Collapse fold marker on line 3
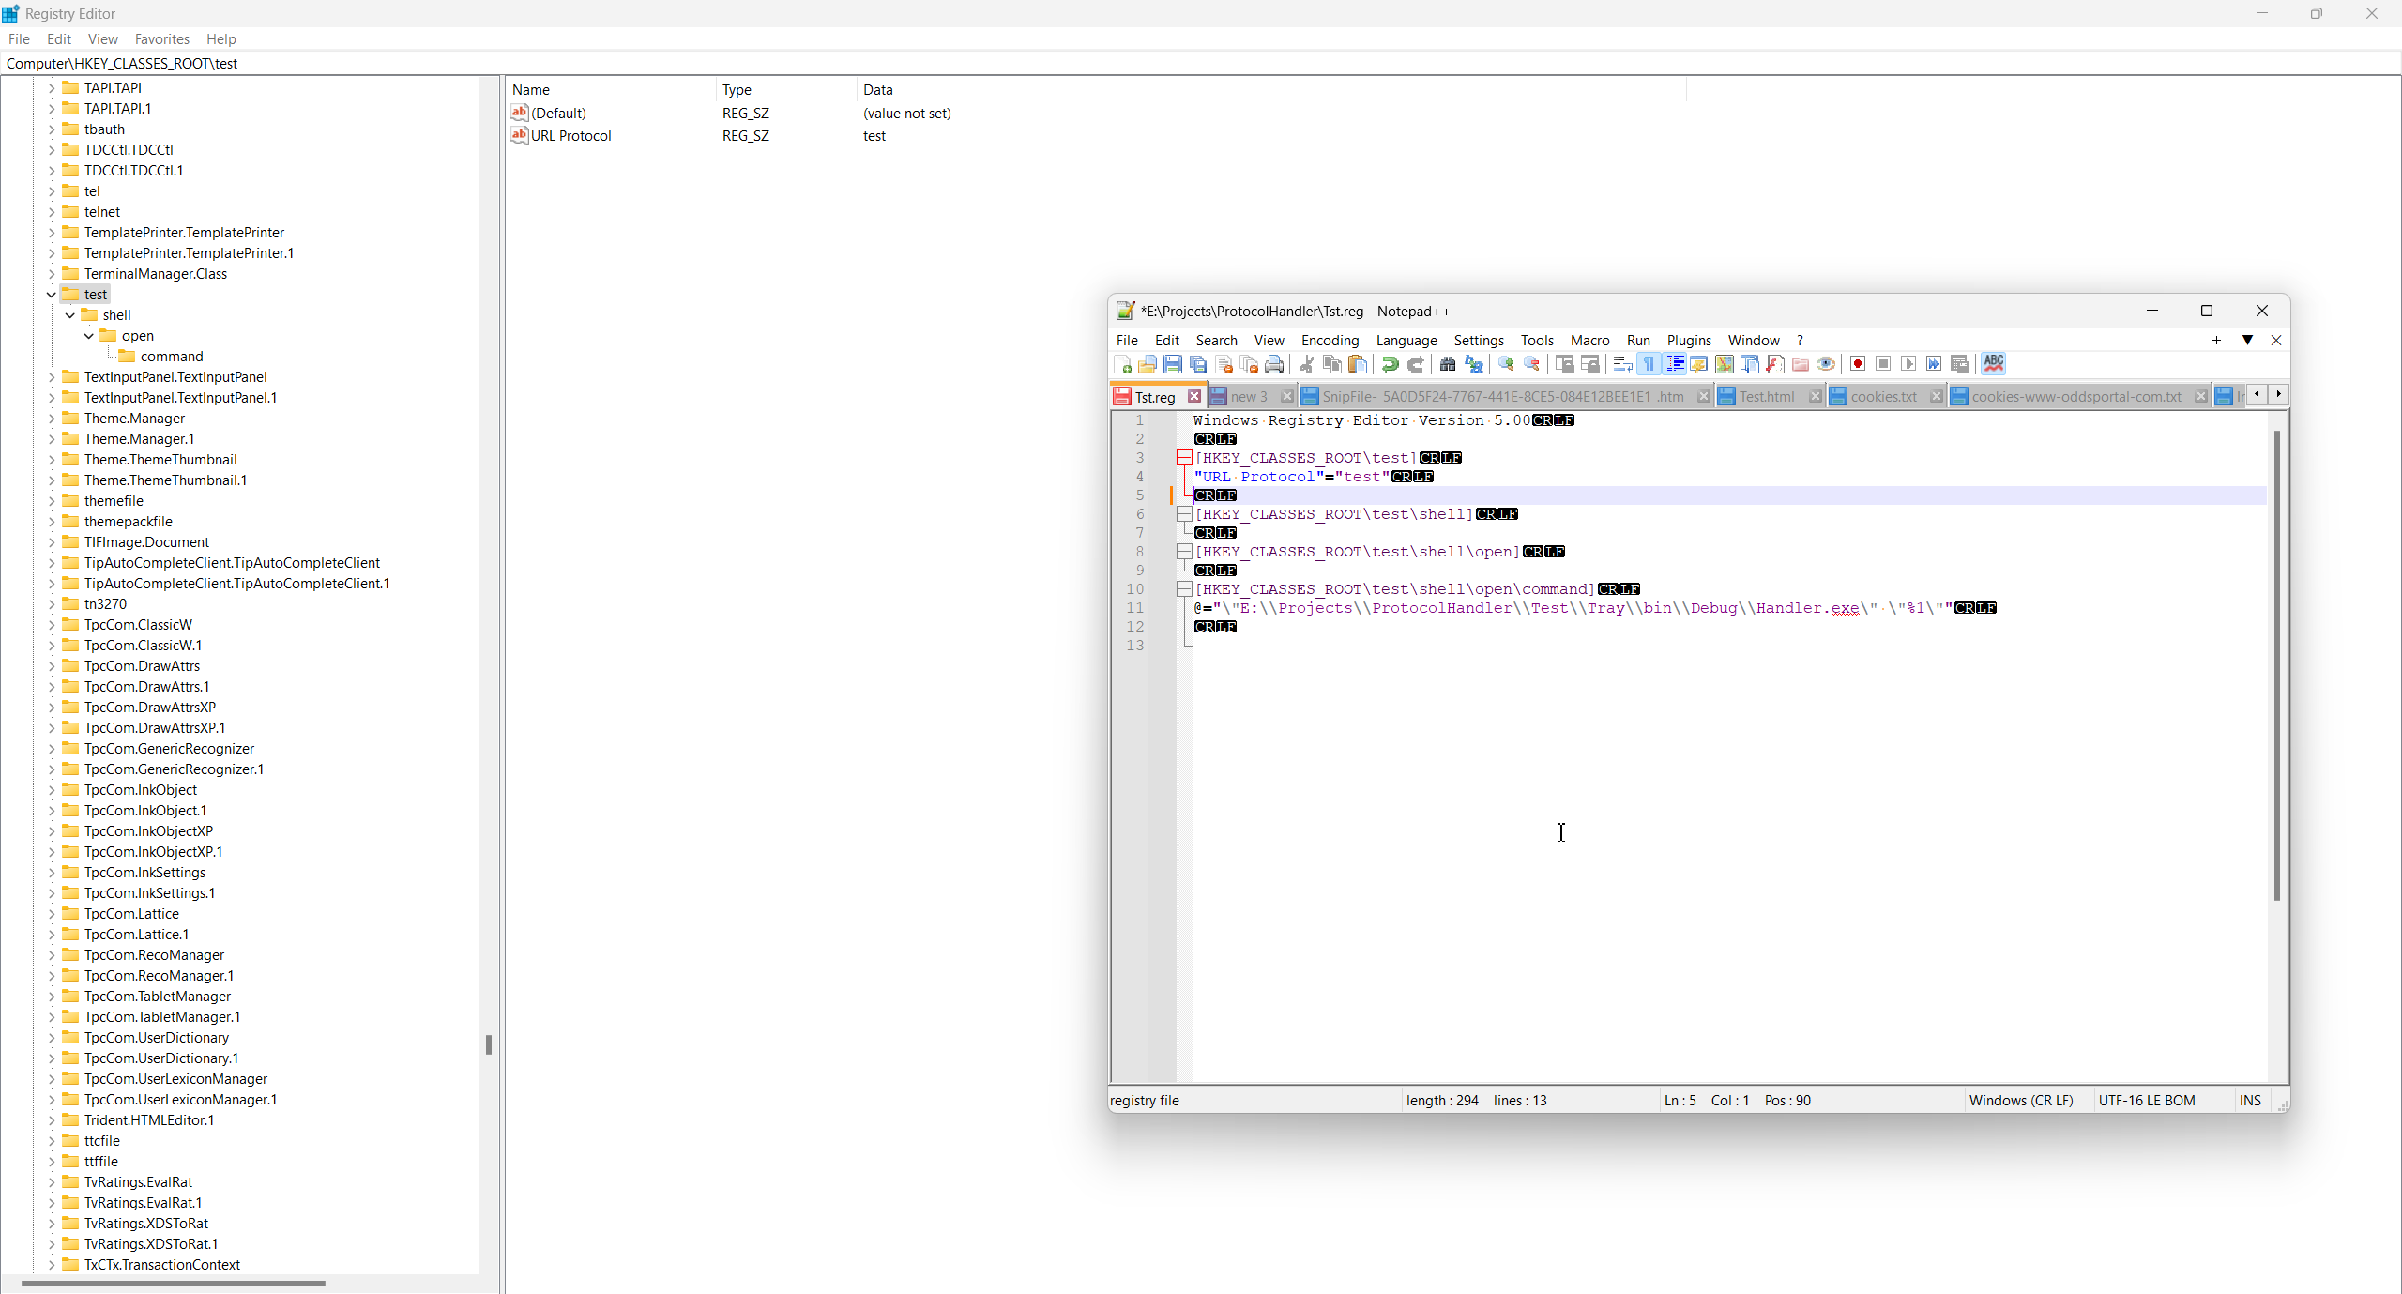This screenshot has height=1294, width=2402. click(1184, 458)
